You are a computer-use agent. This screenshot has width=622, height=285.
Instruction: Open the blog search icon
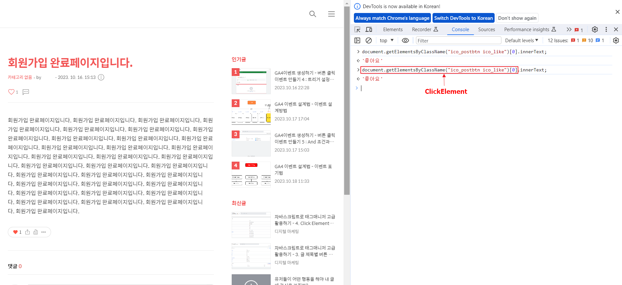313,14
